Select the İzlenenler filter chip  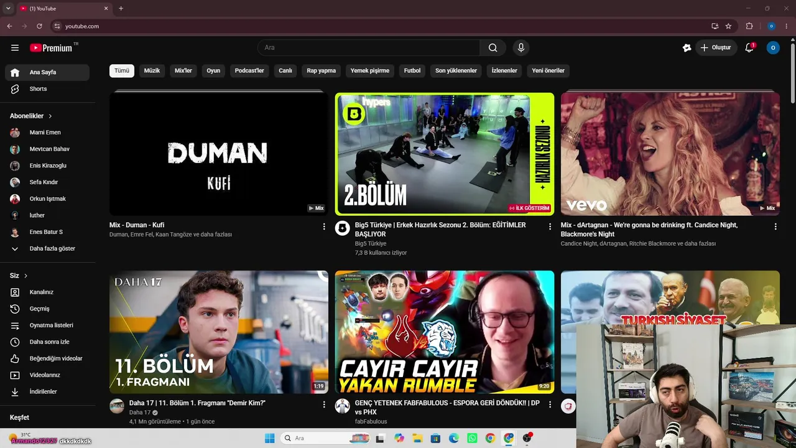[x=504, y=70]
